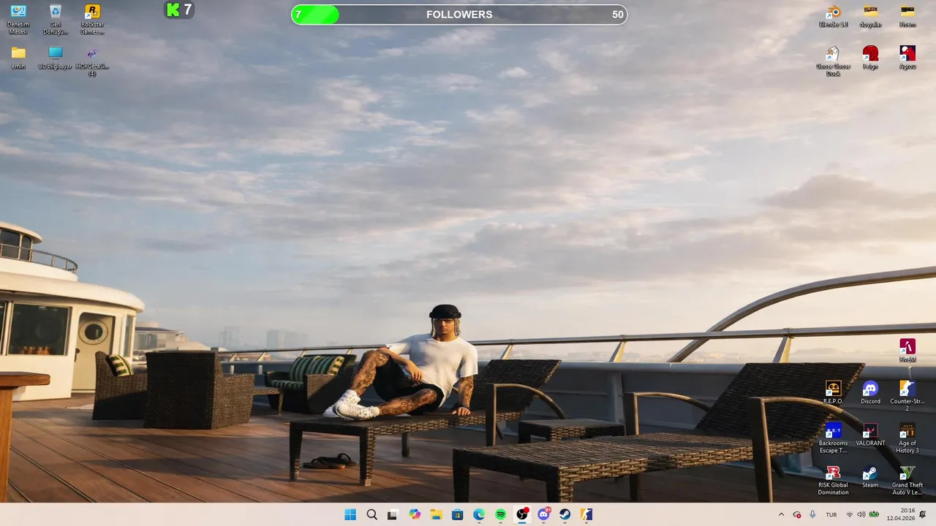Image resolution: width=936 pixels, height=526 pixels.
Task: Open Microsoft Edge from the taskbar
Action: coord(479,514)
